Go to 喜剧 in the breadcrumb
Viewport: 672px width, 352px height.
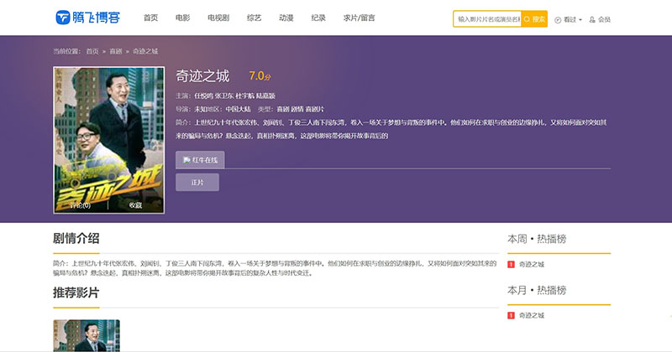116,51
